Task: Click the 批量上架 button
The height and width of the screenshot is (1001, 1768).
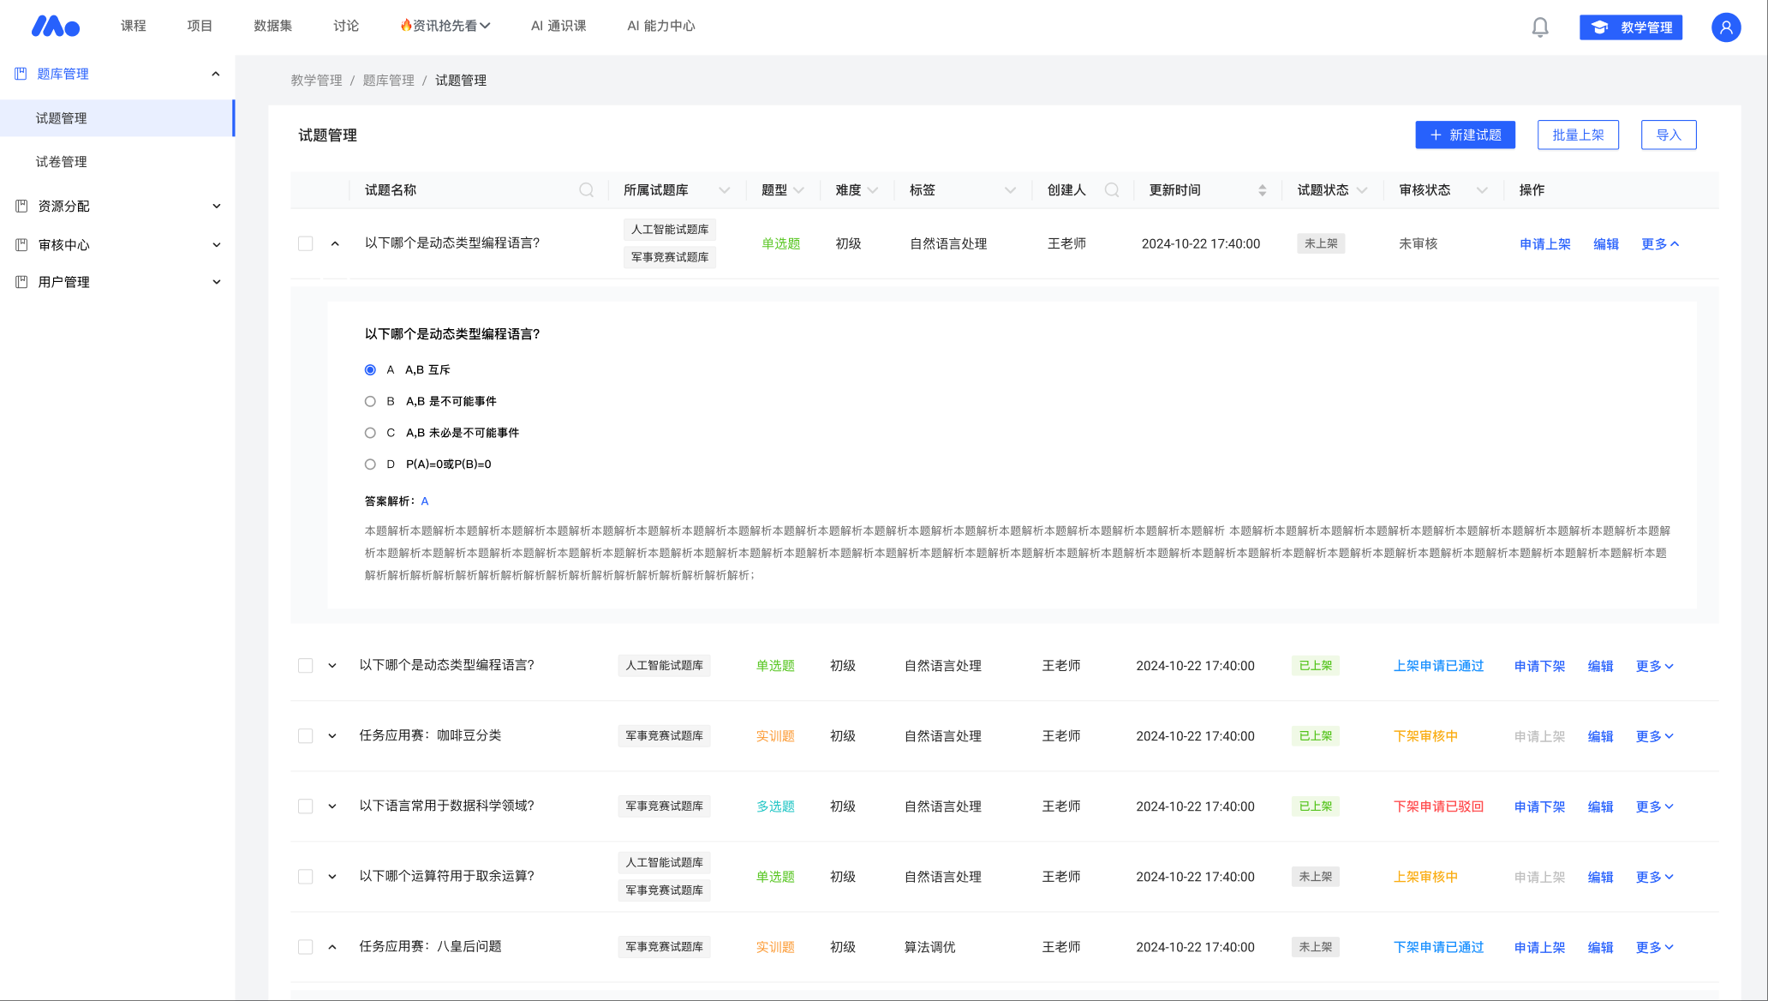Action: coord(1577,135)
